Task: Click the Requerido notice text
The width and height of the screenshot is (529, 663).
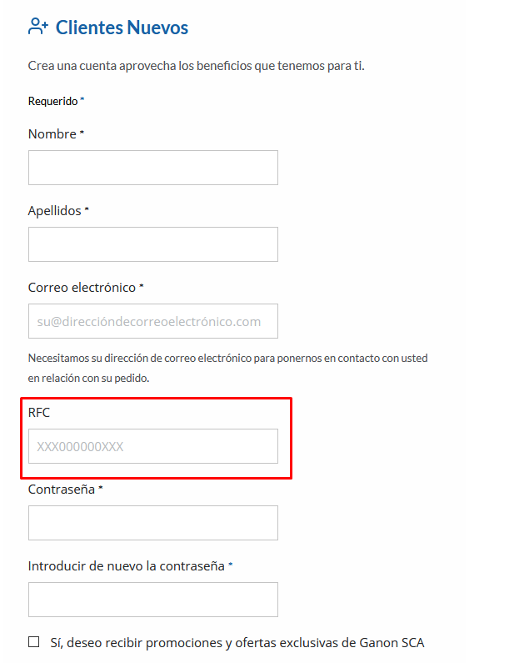Action: (52, 102)
